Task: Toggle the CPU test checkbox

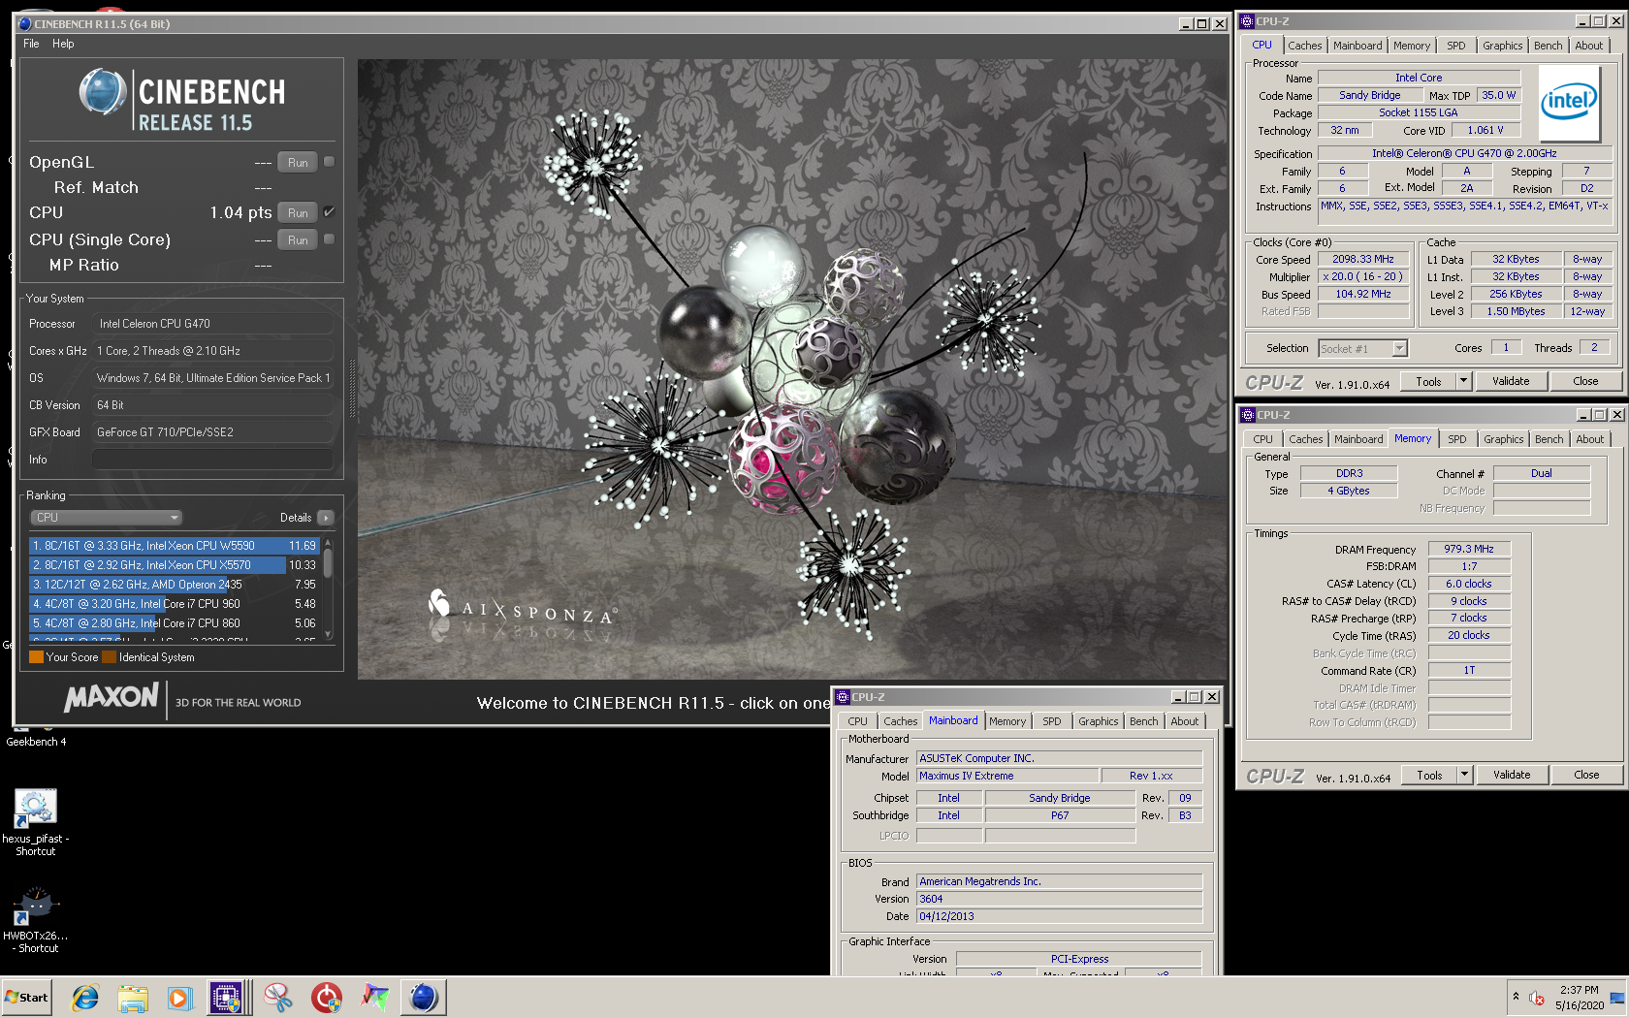Action: (329, 211)
